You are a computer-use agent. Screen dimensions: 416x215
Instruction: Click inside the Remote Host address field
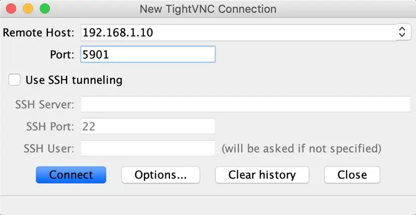click(x=239, y=32)
